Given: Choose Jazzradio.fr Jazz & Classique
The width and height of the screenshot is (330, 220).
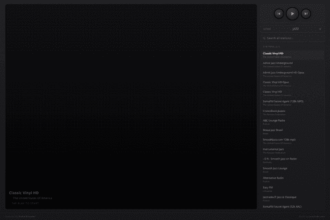Looking at the screenshot, I should tap(293, 199).
